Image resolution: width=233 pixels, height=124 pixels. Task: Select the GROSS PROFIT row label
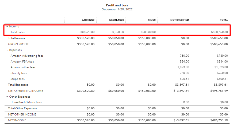[18, 44]
